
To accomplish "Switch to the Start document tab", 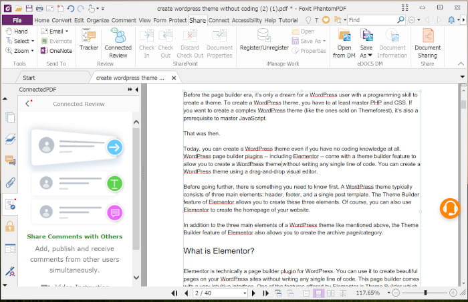I will point(29,78).
